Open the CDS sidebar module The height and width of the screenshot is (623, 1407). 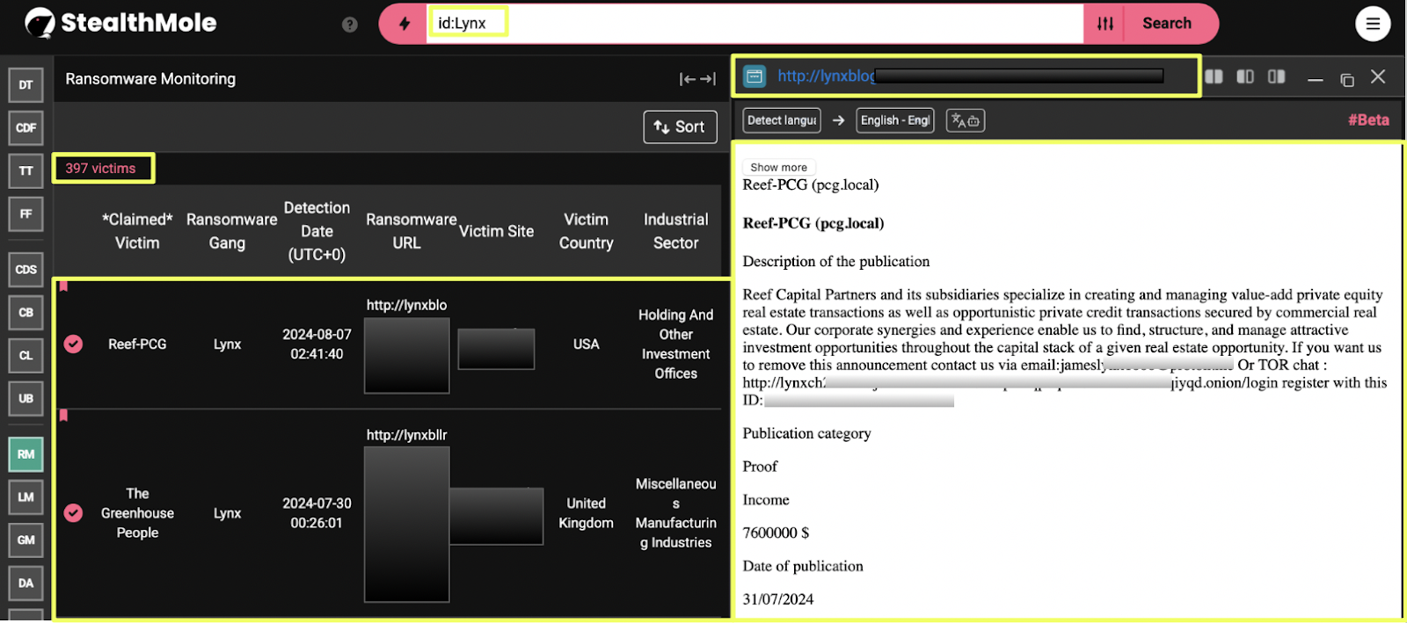[x=26, y=270]
